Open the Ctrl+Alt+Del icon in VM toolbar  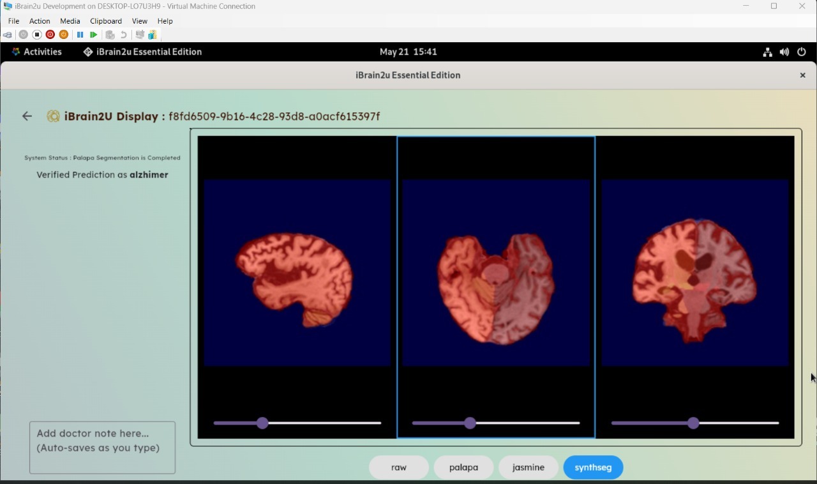click(x=7, y=34)
